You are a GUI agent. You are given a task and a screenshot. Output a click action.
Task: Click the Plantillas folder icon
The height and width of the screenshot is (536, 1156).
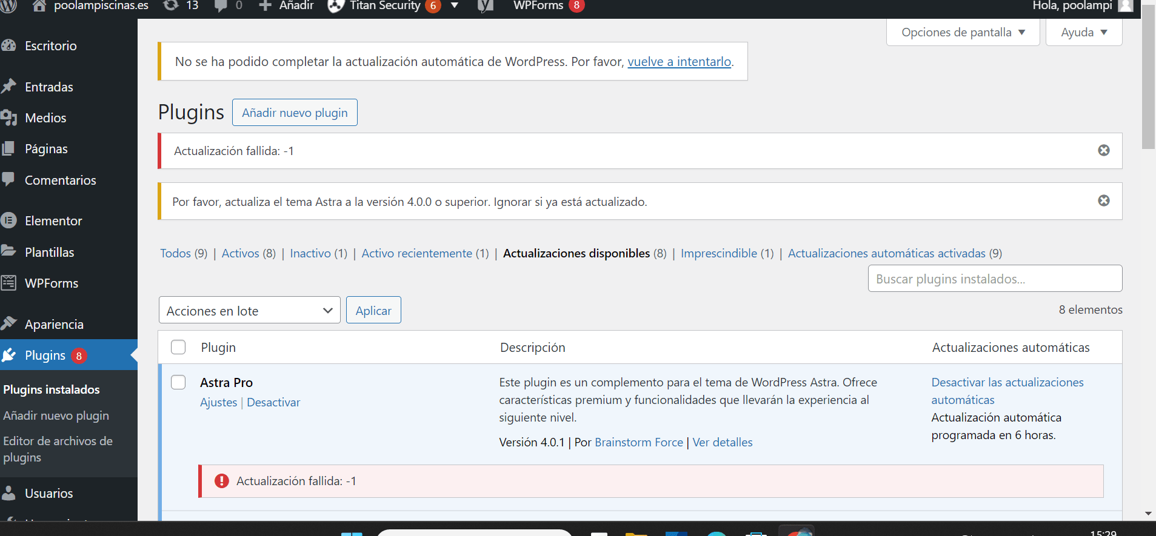tap(8, 251)
